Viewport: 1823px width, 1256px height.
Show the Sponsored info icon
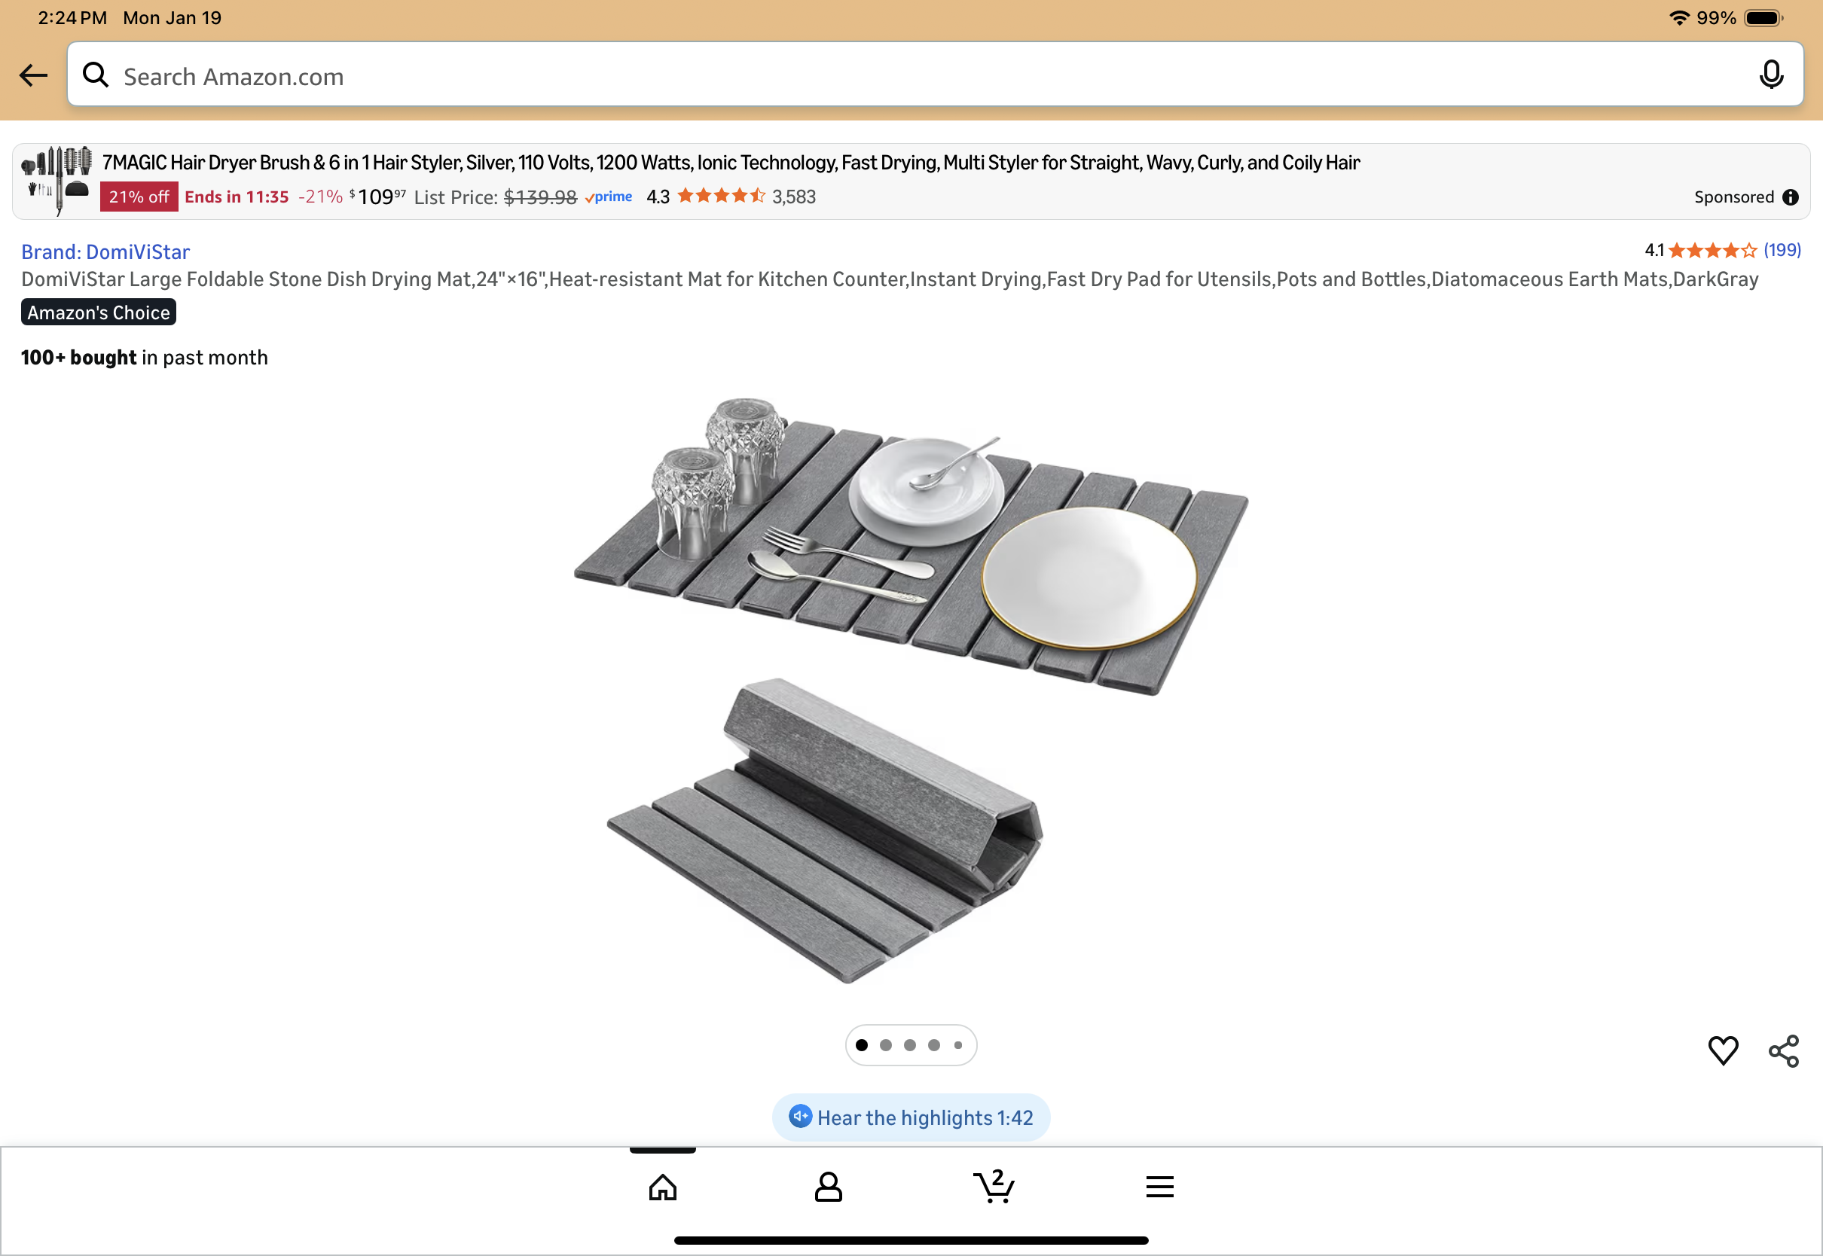pos(1791,197)
